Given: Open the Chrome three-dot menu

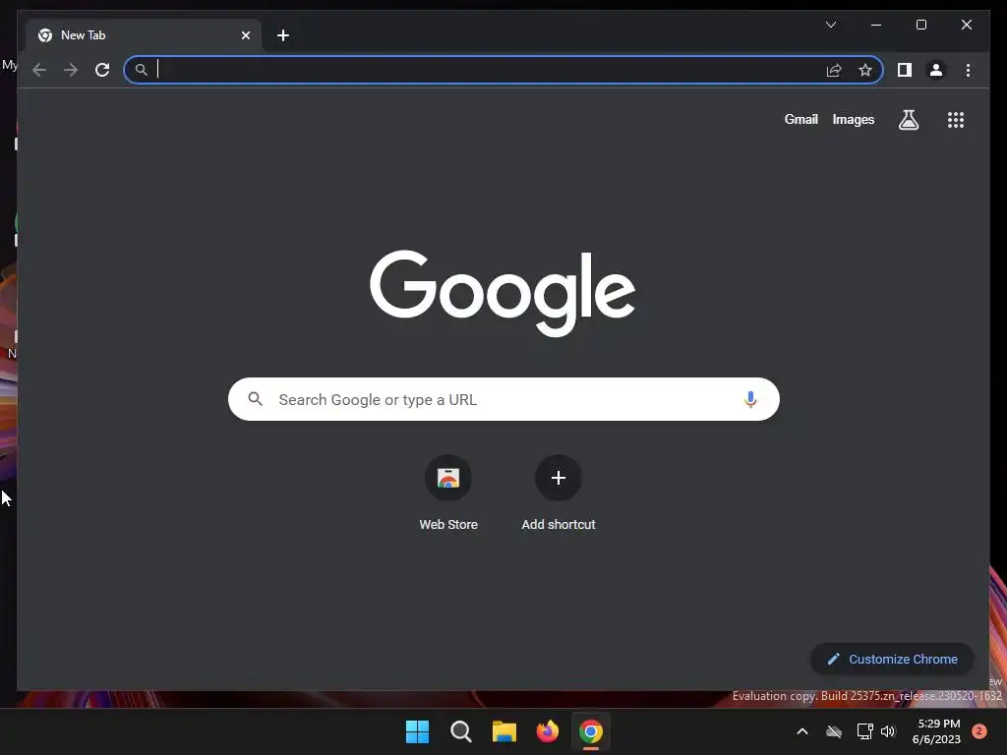Looking at the screenshot, I should click(968, 70).
